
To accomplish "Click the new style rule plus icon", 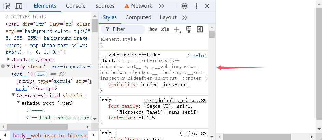I will point(177,29).
